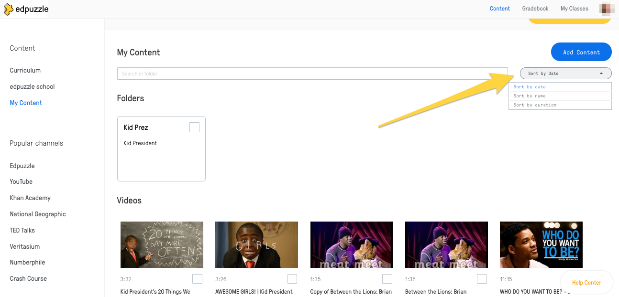Viewport: 619px width, 297px height.
Task: Open the Help Center button
Action: click(586, 283)
